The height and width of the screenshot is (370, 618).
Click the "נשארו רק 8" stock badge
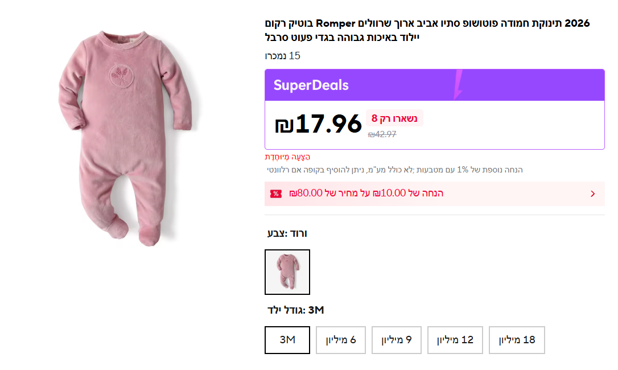pyautogui.click(x=394, y=118)
